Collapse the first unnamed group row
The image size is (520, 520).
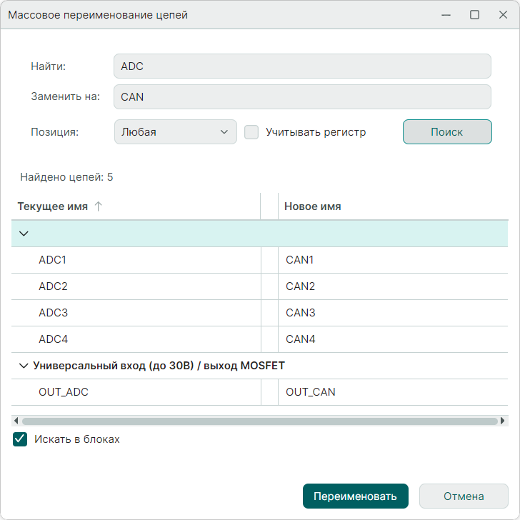tap(24, 234)
